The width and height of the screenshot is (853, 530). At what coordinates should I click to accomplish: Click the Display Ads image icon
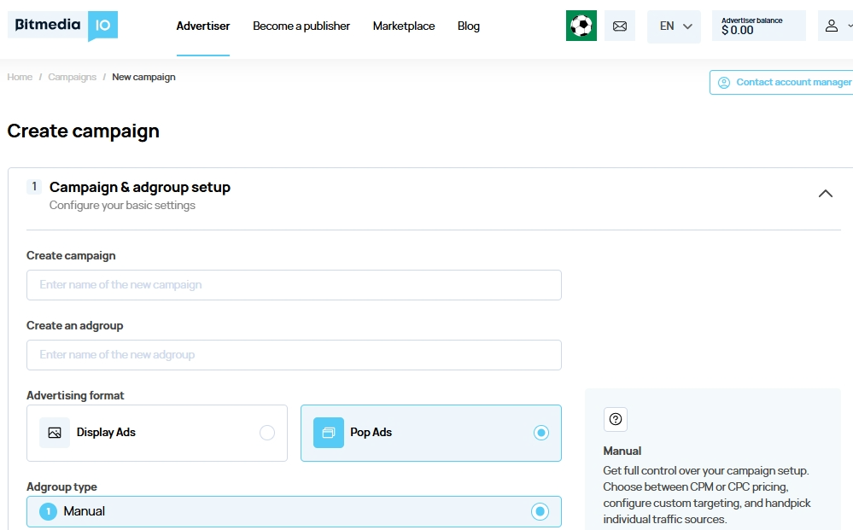[x=55, y=433]
